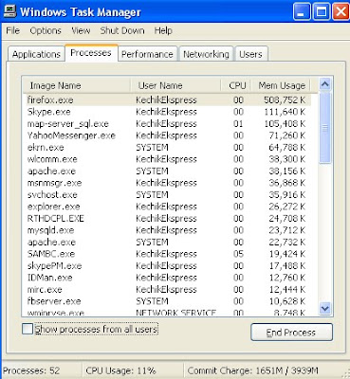Click the Commit Charge status entry
Image resolution: width=350 pixels, height=379 pixels.
tap(253, 370)
